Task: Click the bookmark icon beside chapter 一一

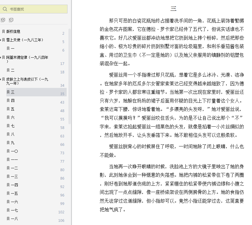Action: coord(8,160)
